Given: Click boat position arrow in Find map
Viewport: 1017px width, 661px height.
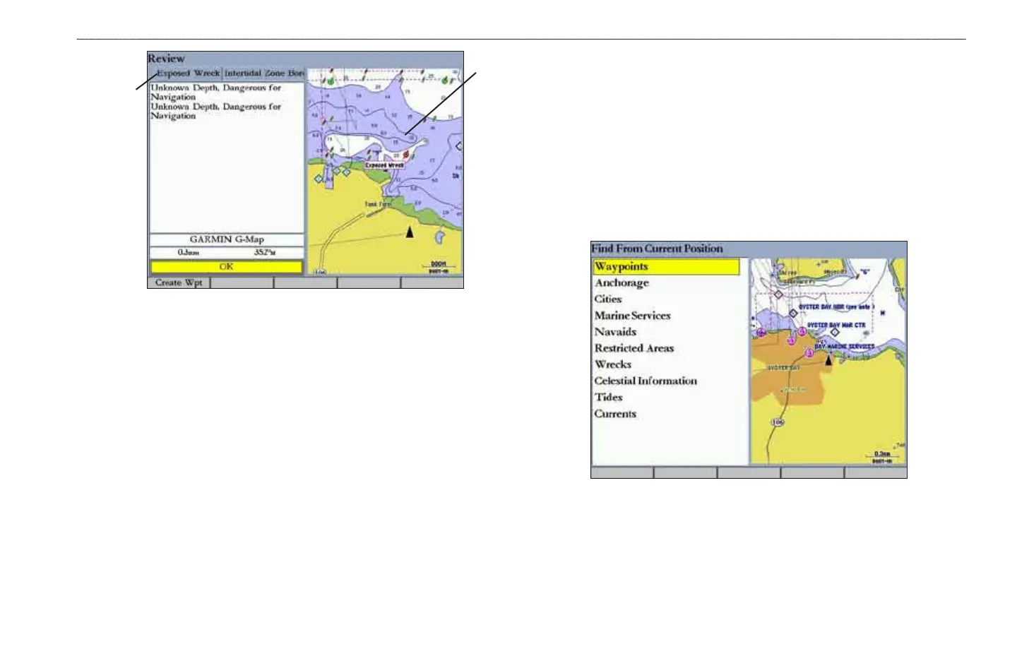Looking at the screenshot, I should 829,360.
